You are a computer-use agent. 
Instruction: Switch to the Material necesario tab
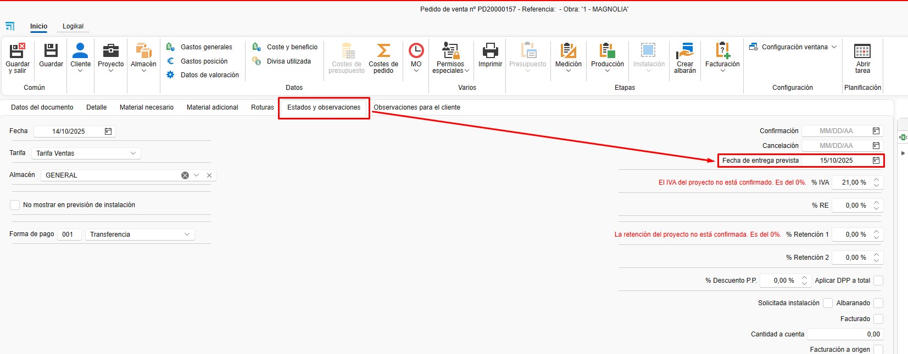(147, 107)
